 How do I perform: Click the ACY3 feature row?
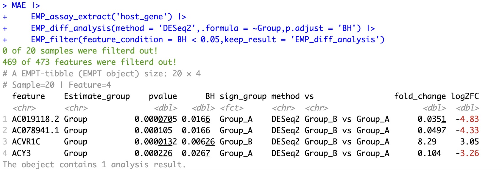click(21, 153)
